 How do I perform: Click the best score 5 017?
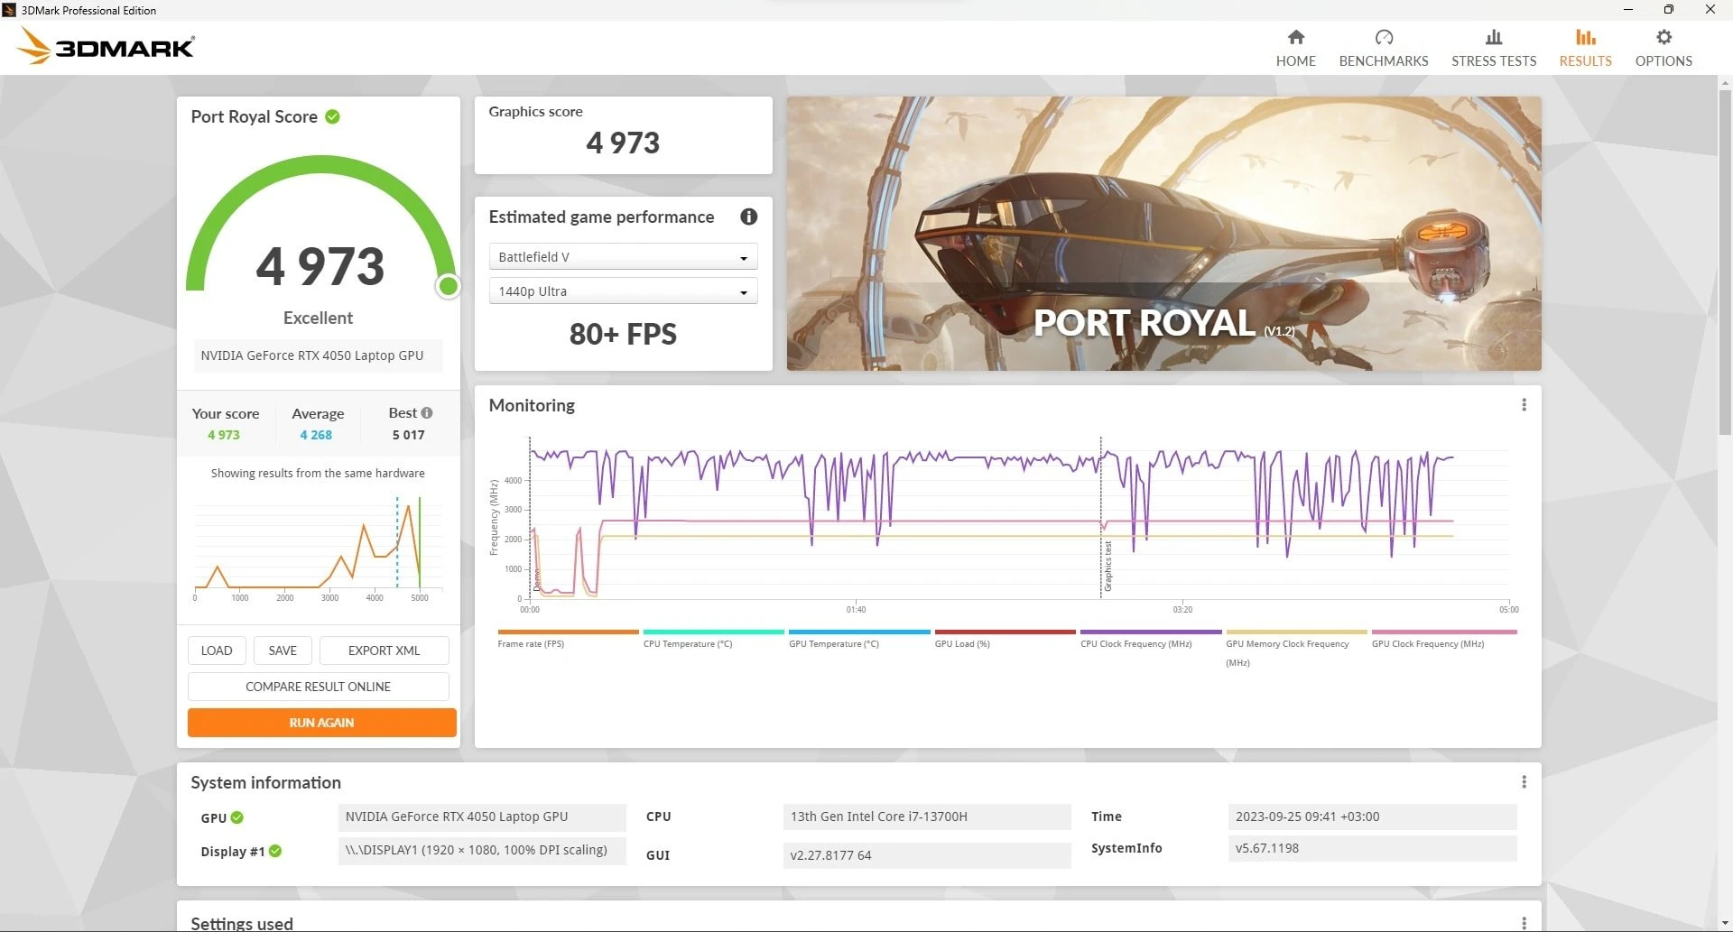pos(408,435)
